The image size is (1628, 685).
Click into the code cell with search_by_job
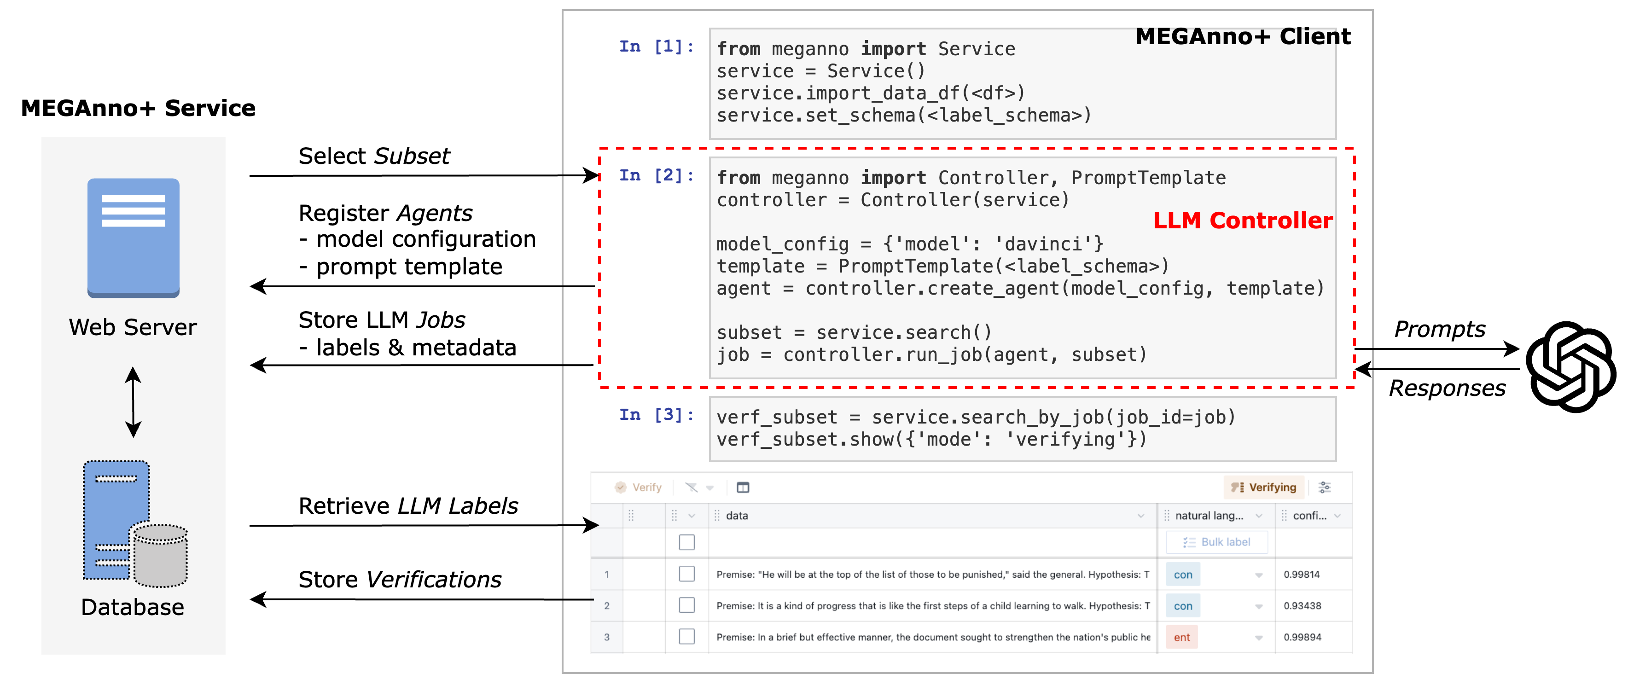pos(1023,429)
